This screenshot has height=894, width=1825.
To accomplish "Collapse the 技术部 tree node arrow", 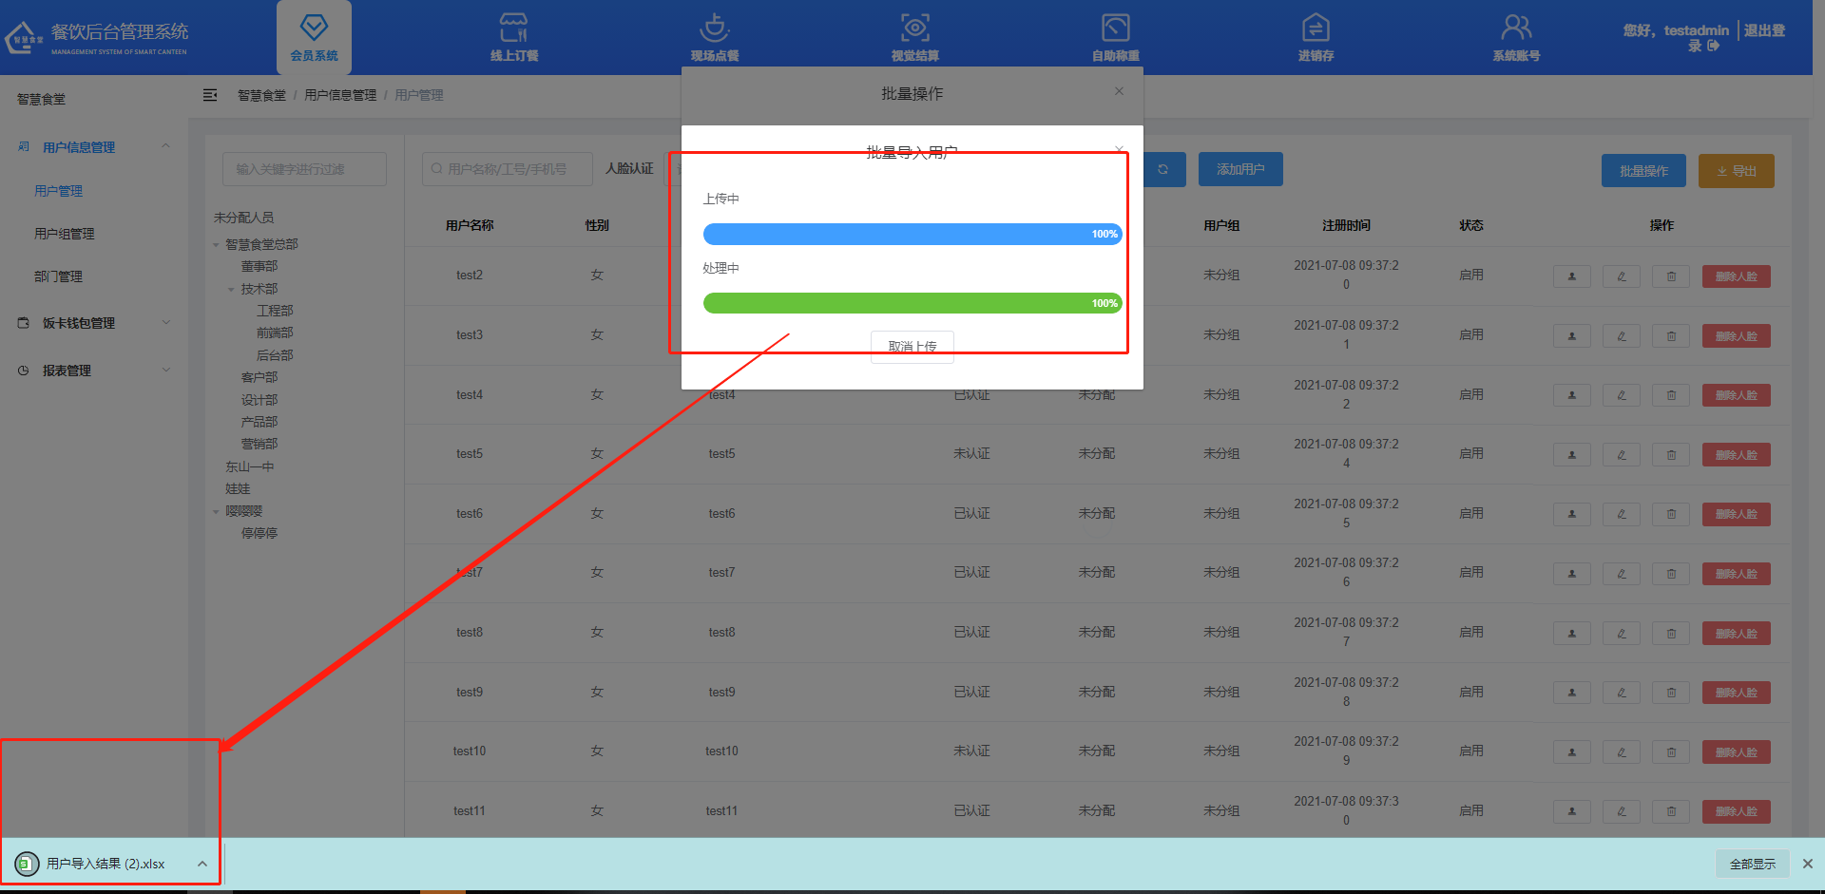I will pos(231,290).
